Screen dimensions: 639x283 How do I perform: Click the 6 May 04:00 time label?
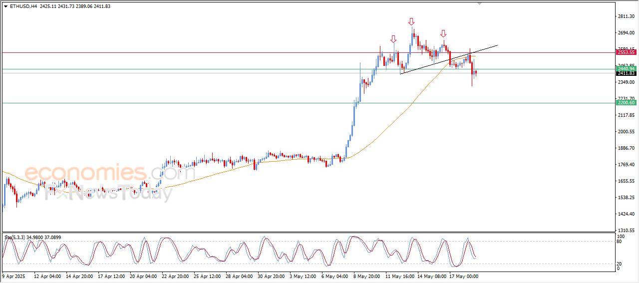(335, 276)
